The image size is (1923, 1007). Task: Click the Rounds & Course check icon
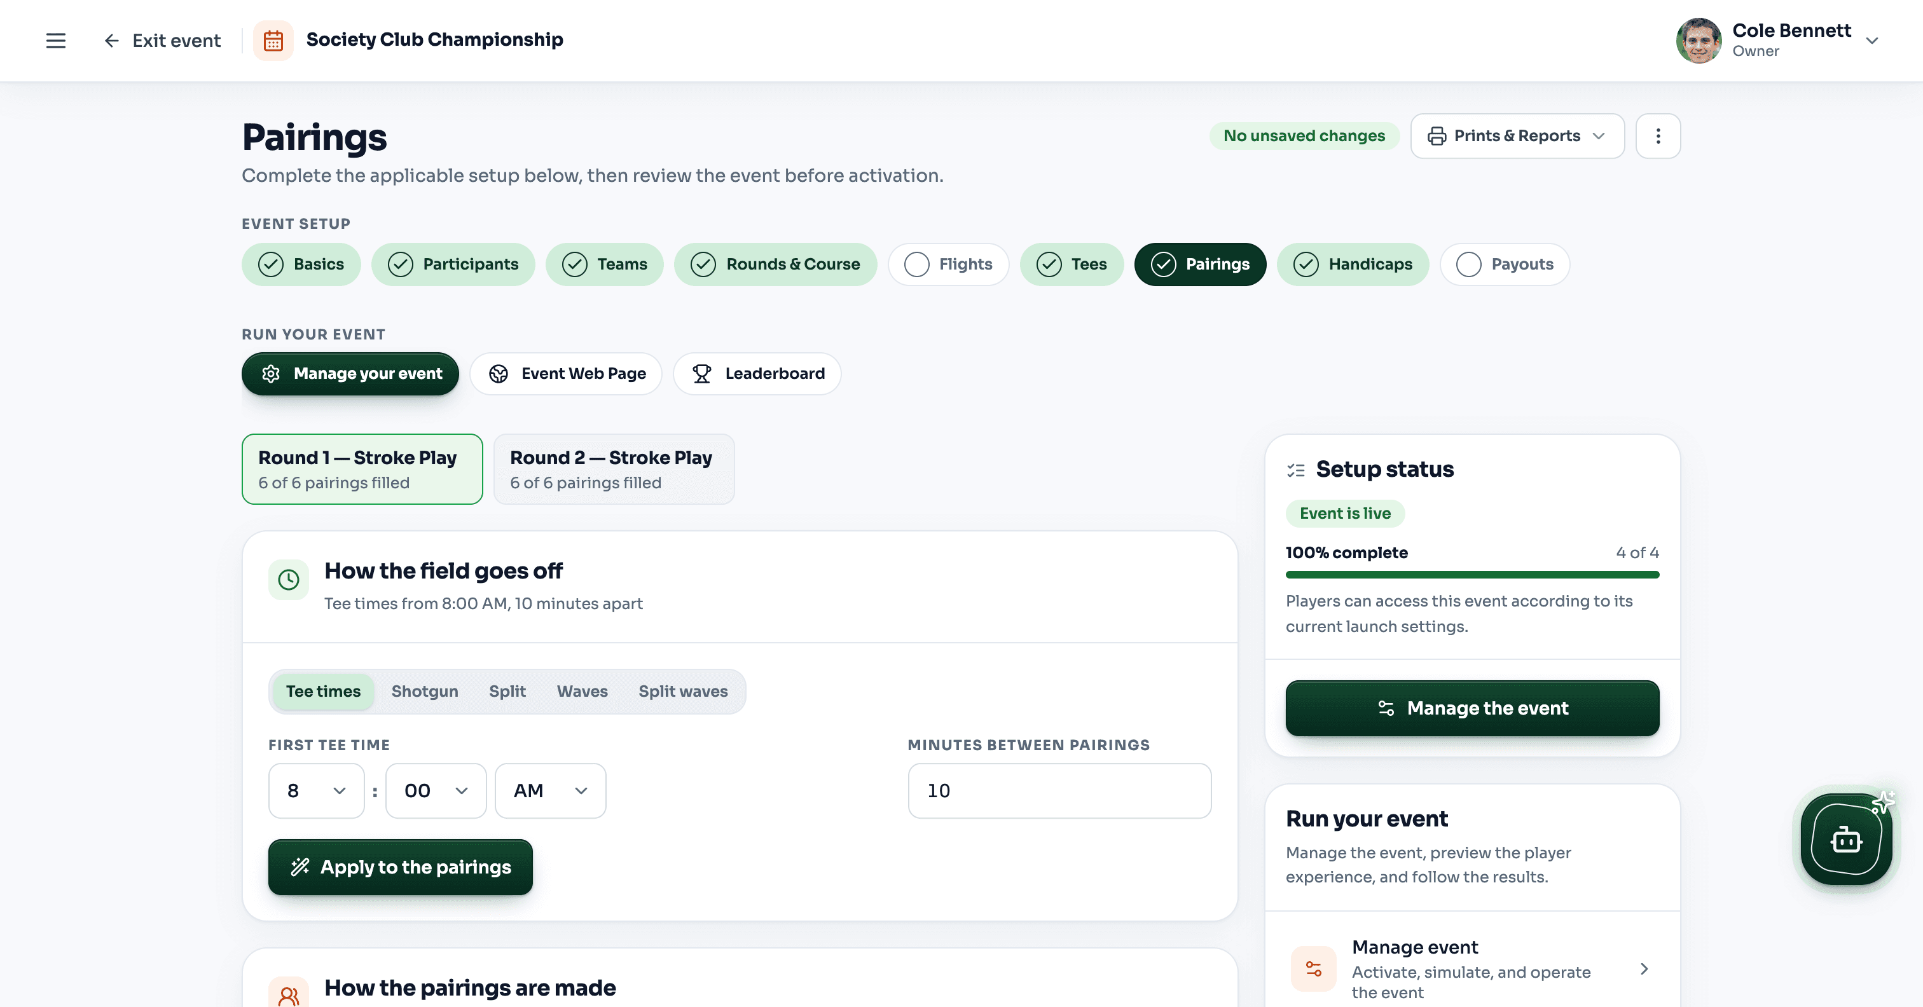[703, 264]
